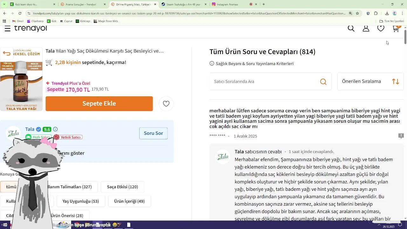Open the browser extensions puzzle icon
The image size is (407, 229).
click(376, 13)
